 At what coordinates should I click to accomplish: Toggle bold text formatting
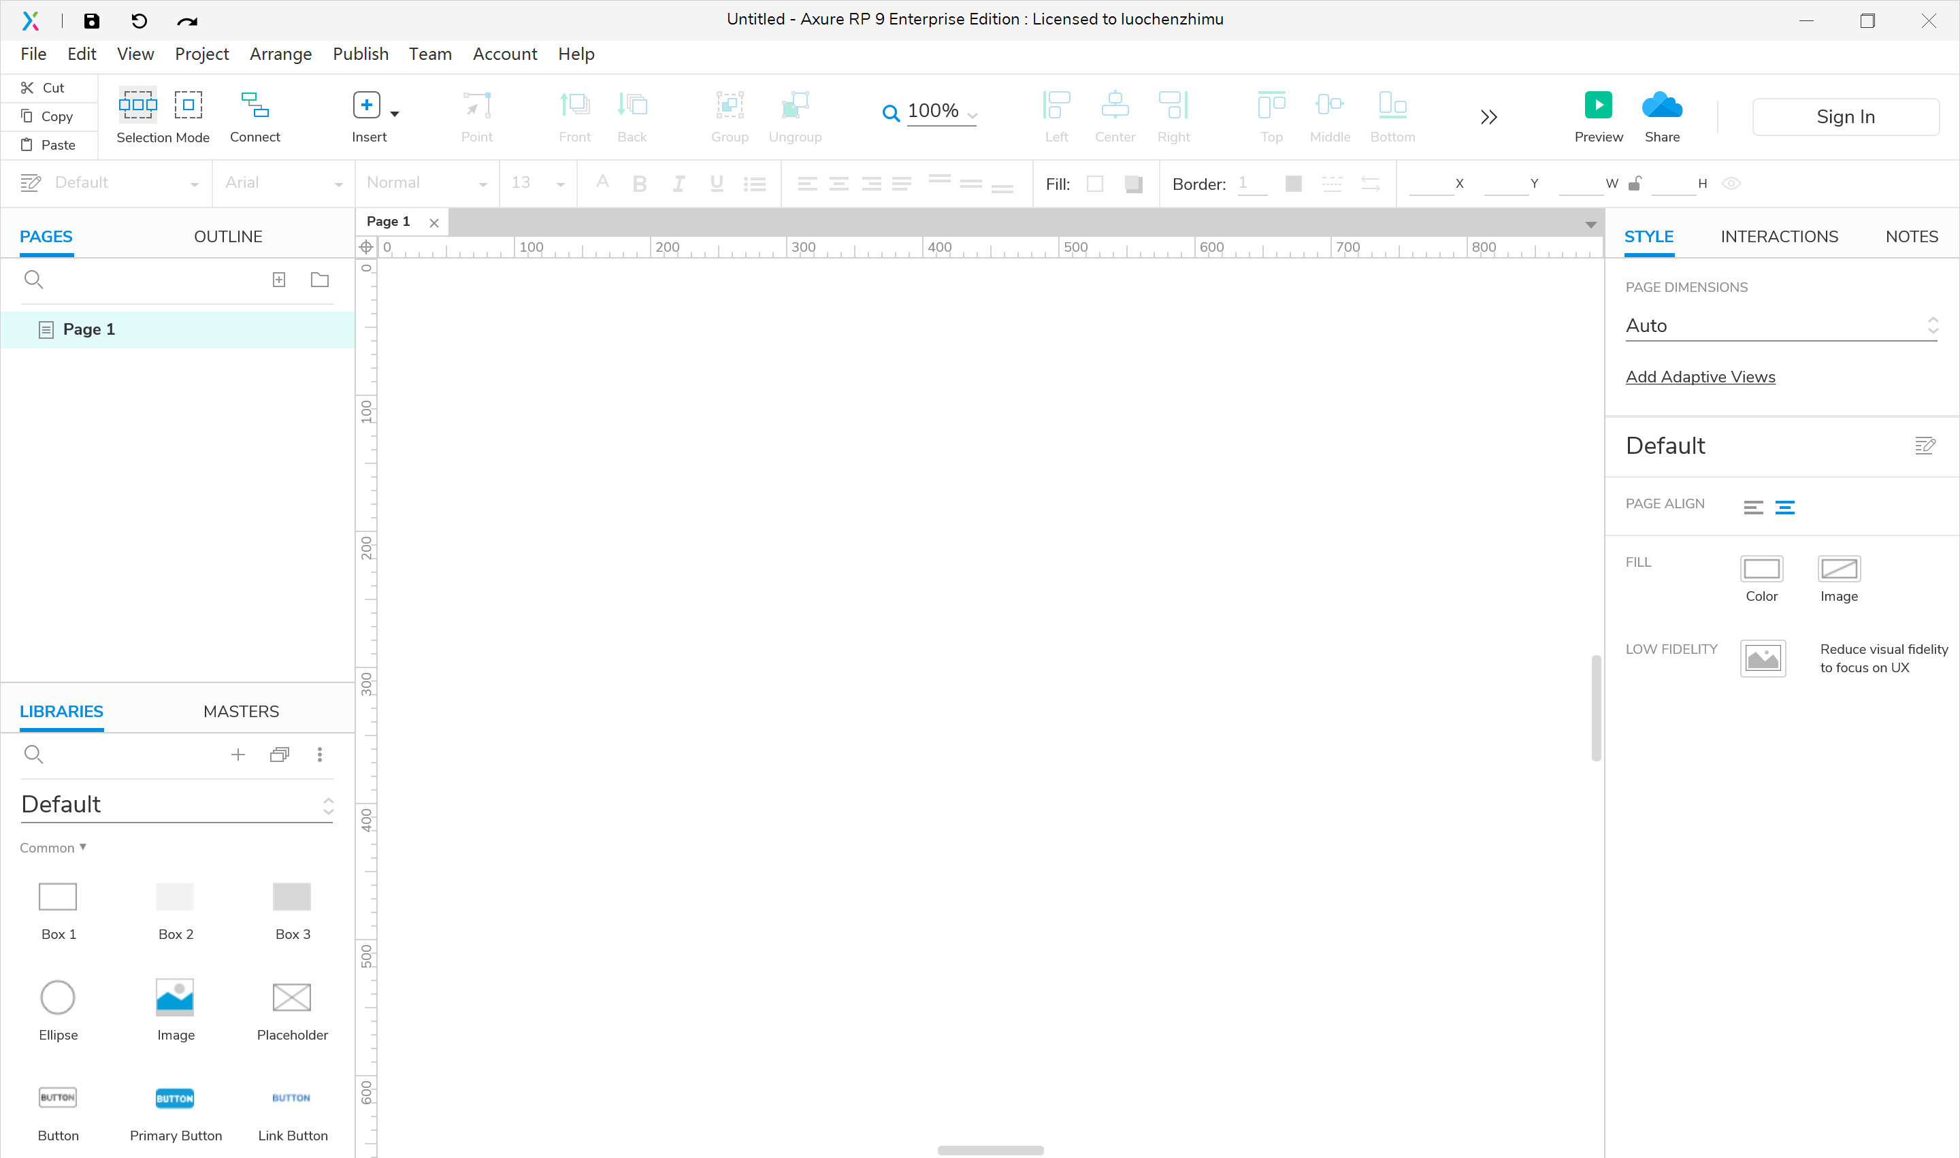click(x=639, y=184)
